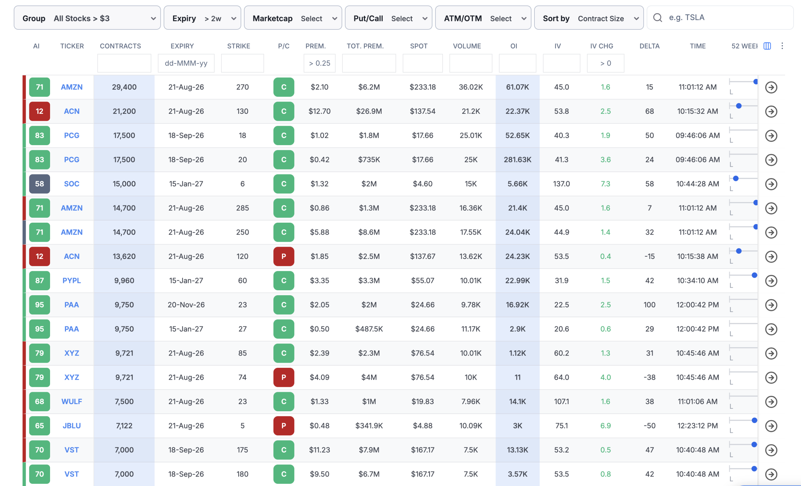The image size is (801, 486).
Task: Open details arrow for PYPL row
Action: (771, 281)
